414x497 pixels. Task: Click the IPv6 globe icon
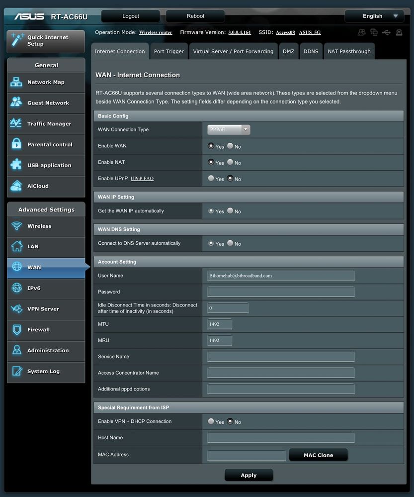(17, 288)
